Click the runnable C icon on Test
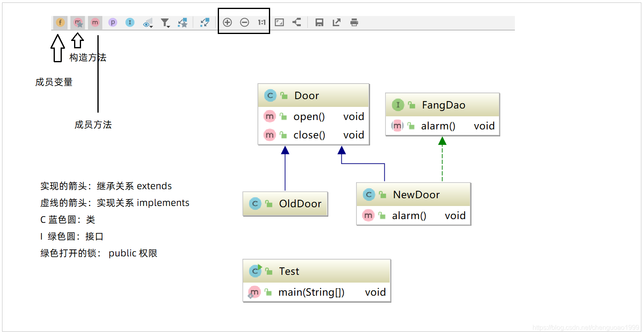643x335 pixels. [x=255, y=271]
